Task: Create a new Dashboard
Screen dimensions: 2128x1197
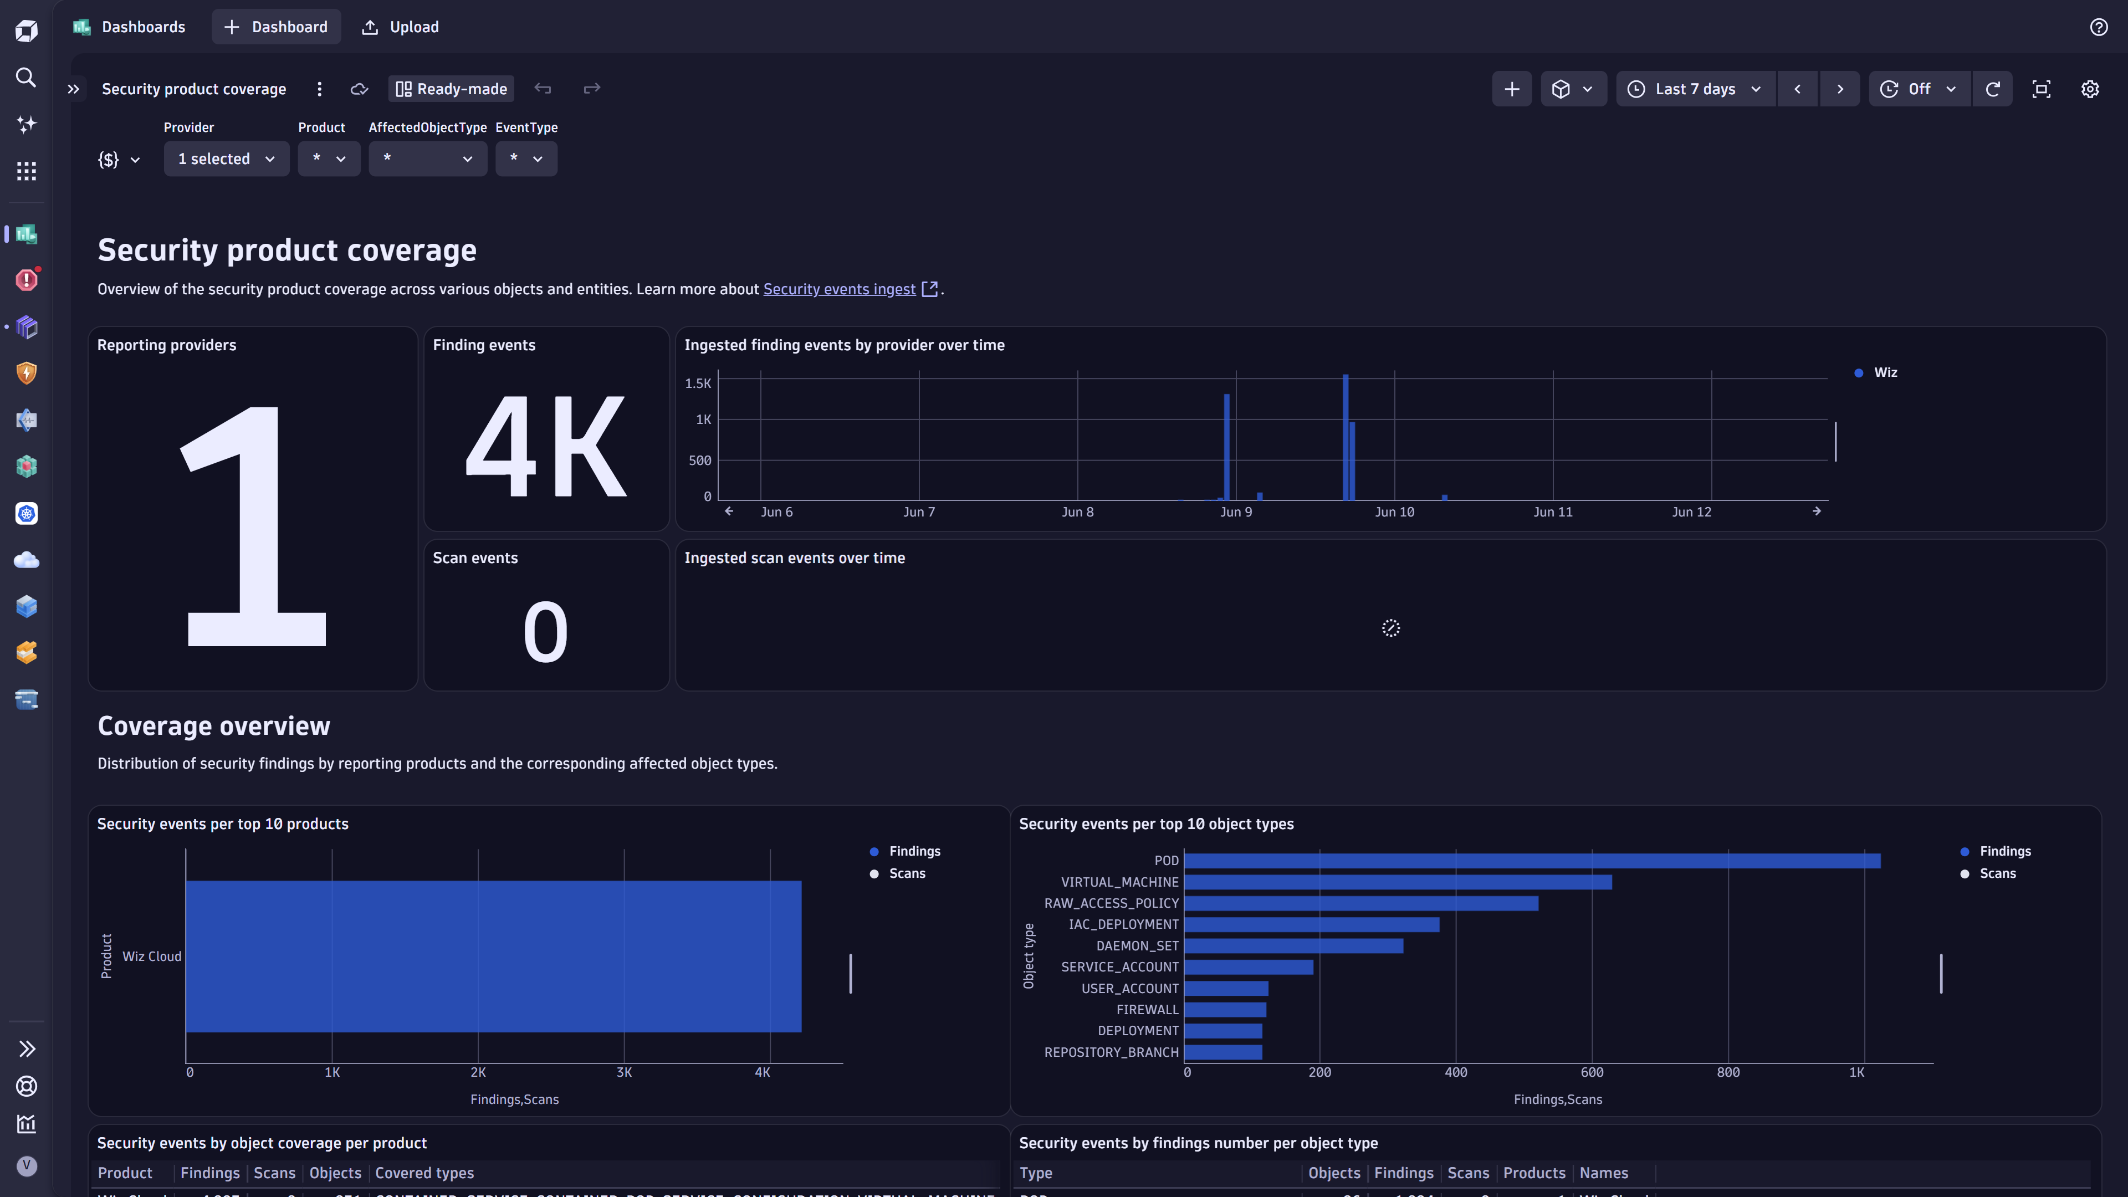Action: pyautogui.click(x=276, y=27)
